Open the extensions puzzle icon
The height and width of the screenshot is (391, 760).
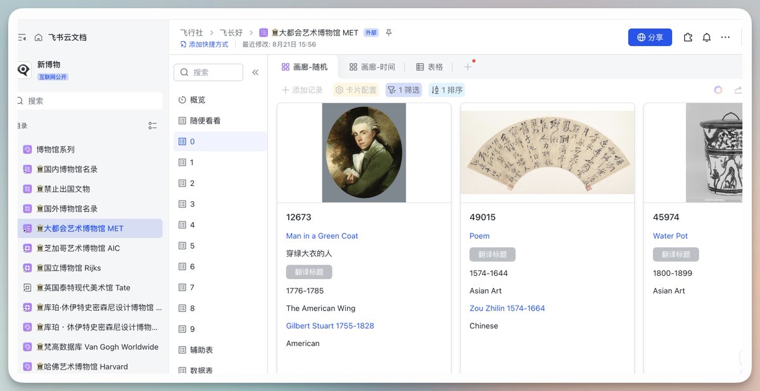click(688, 37)
